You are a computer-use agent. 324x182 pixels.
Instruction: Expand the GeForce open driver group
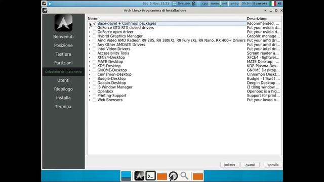pos(90,32)
